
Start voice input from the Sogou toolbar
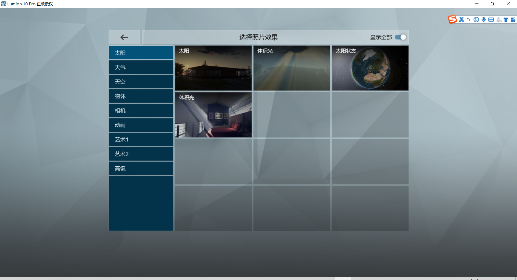[x=484, y=19]
